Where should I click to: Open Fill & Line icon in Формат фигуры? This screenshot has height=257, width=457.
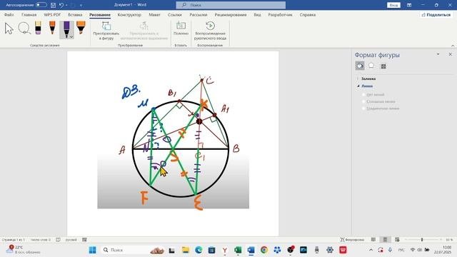[x=360, y=66]
